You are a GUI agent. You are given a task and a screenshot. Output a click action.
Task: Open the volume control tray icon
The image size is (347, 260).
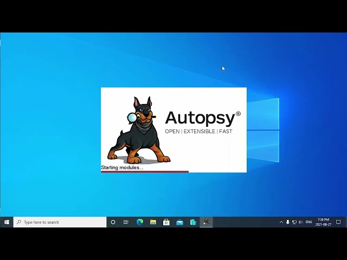(x=300, y=222)
